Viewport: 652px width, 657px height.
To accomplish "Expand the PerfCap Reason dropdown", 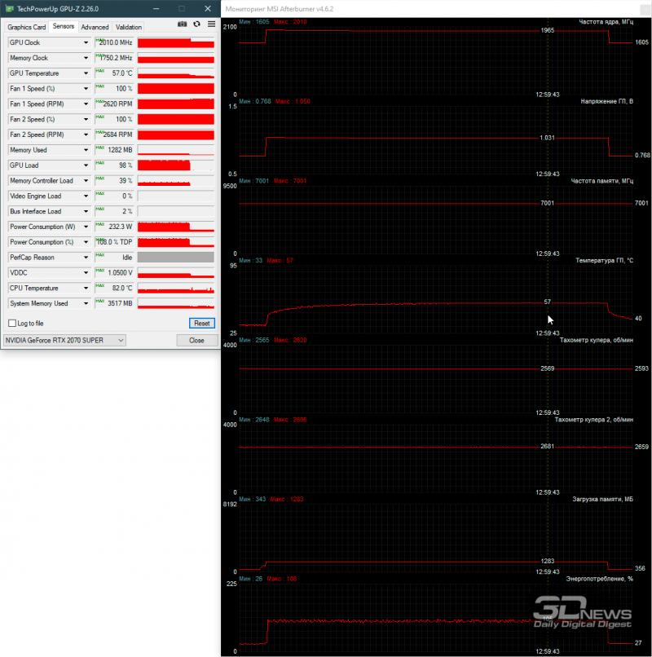I will [x=86, y=258].
